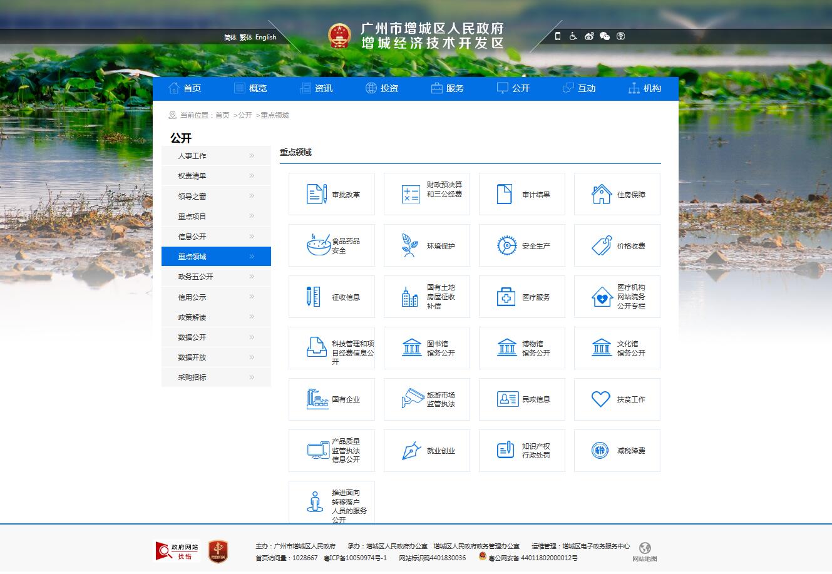This screenshot has height=574, width=832.
Task: Switch language to English
Action: pos(265,38)
